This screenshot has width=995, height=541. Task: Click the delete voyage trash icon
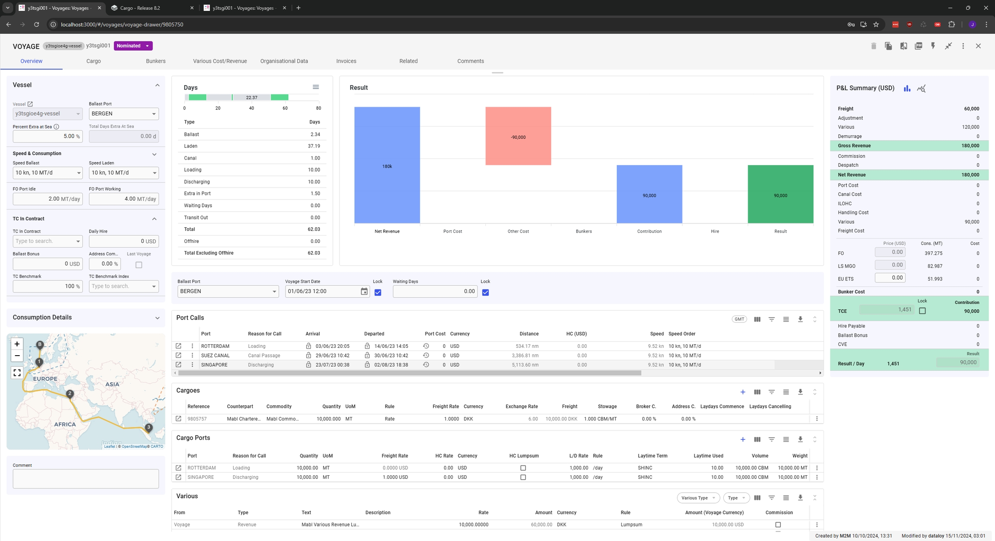873,46
